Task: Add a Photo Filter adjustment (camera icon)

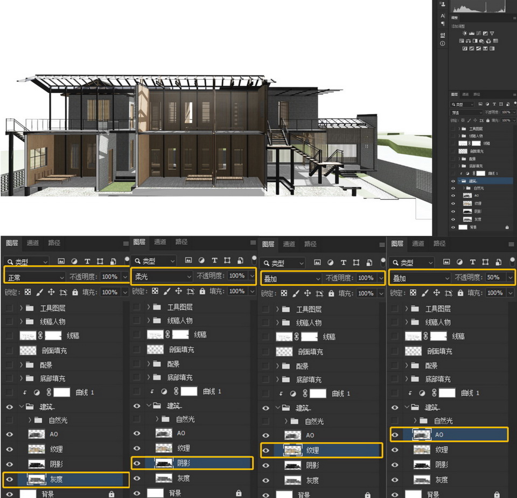Action: (481, 41)
